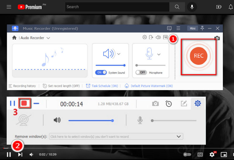Toggle blue settings gear panel in recording bar
This screenshot has width=234, height=160.
coord(198,103)
